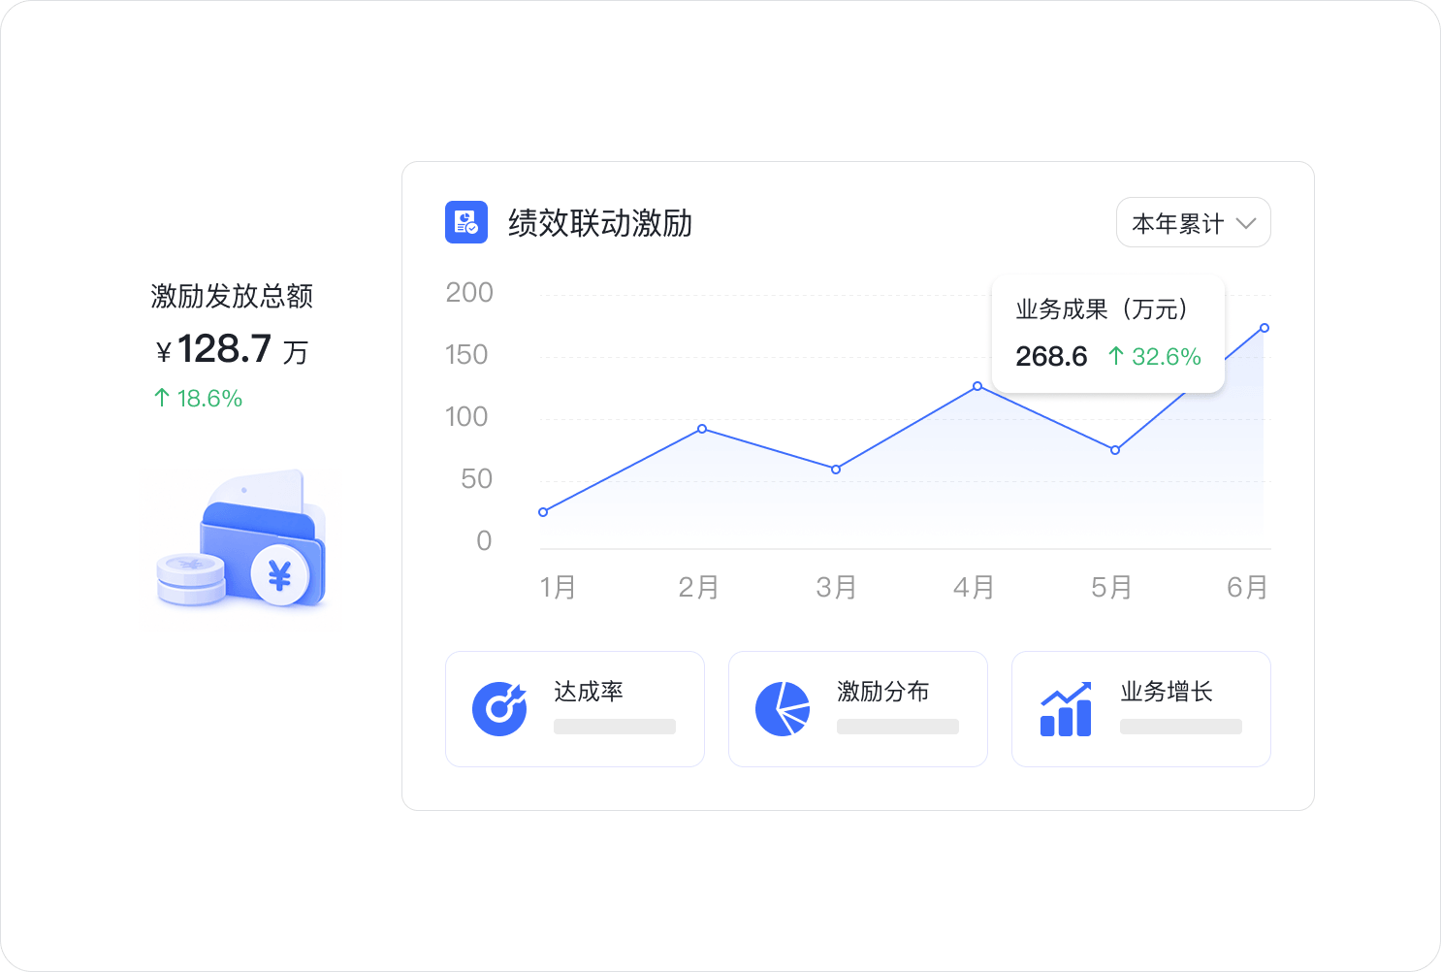The image size is (1441, 972).
Task: Click the 18.6% increase indicator
Action: click(x=198, y=398)
